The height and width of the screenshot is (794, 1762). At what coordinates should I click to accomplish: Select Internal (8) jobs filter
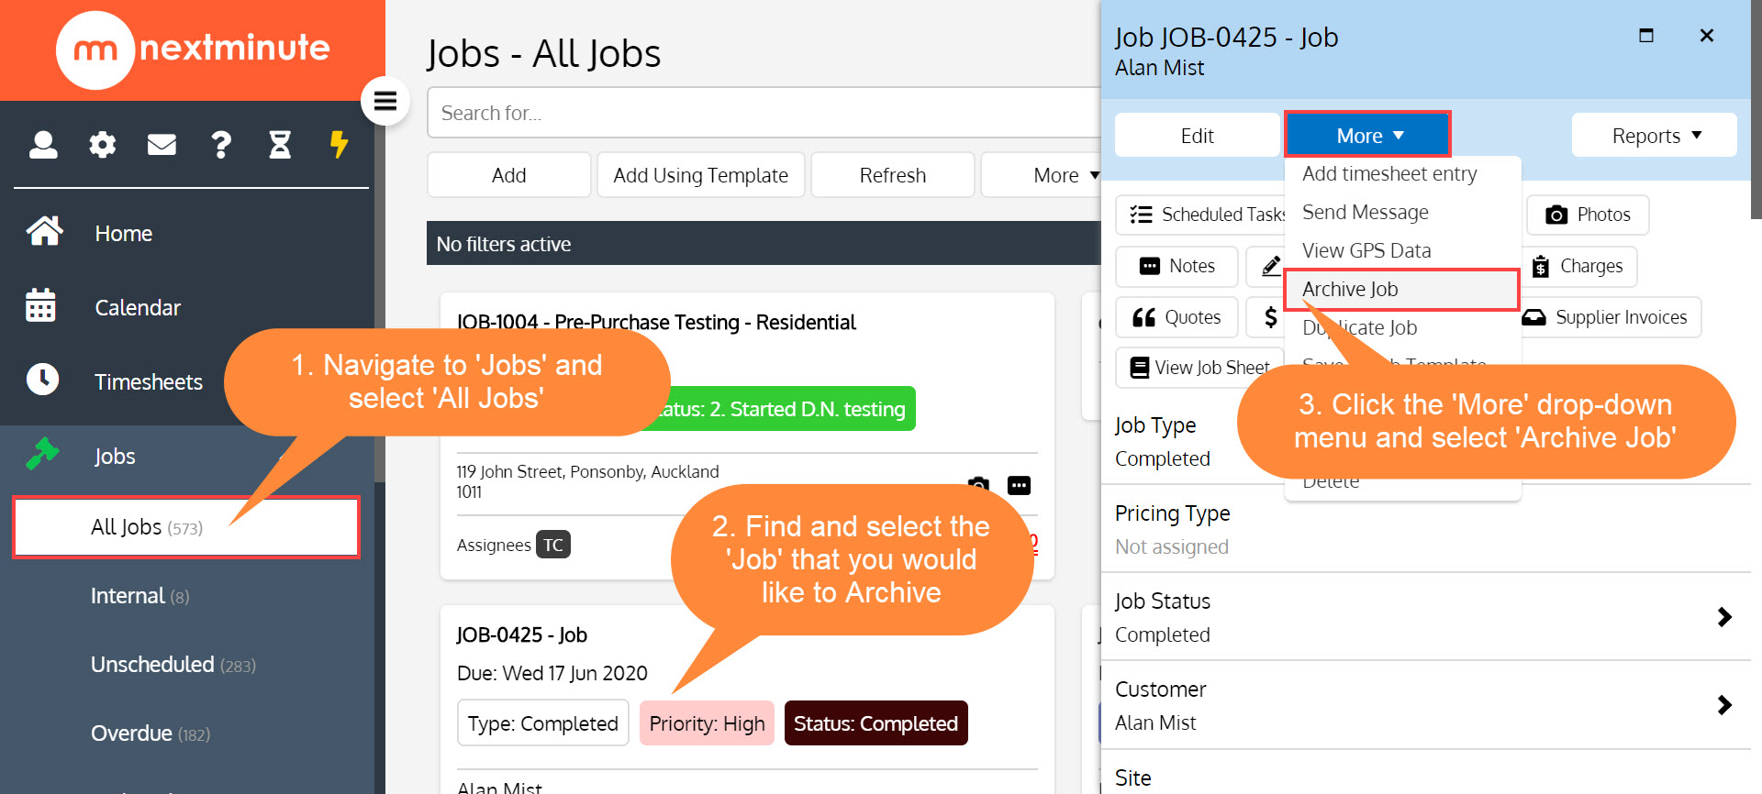point(139,596)
